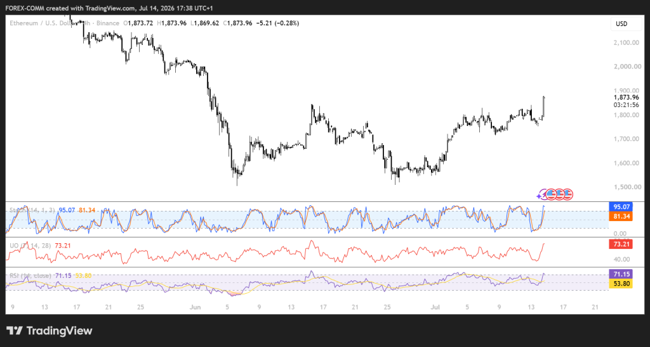Click the yellow 53.80 RSI average label
The width and height of the screenshot is (650, 347).
620,284
